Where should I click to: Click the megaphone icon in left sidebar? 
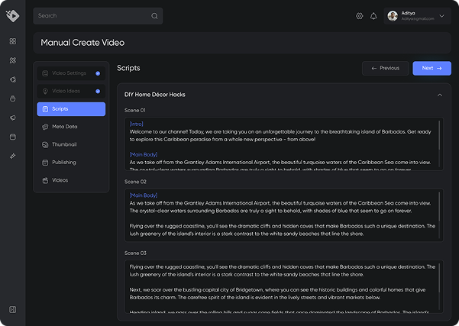click(12, 118)
